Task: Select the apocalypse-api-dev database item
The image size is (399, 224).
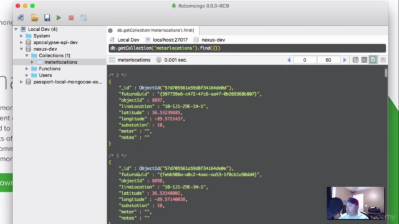Action: coord(55,42)
